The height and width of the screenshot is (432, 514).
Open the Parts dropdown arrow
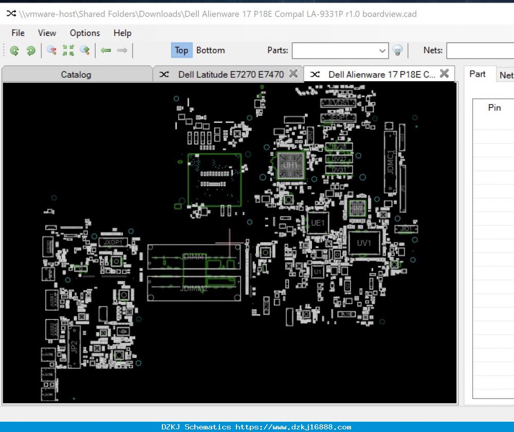(382, 50)
